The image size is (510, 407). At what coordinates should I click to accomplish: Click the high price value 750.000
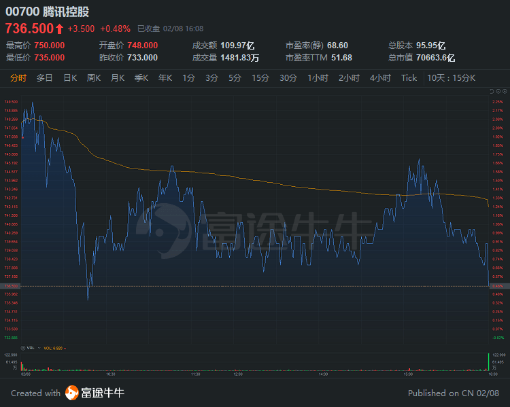click(50, 46)
